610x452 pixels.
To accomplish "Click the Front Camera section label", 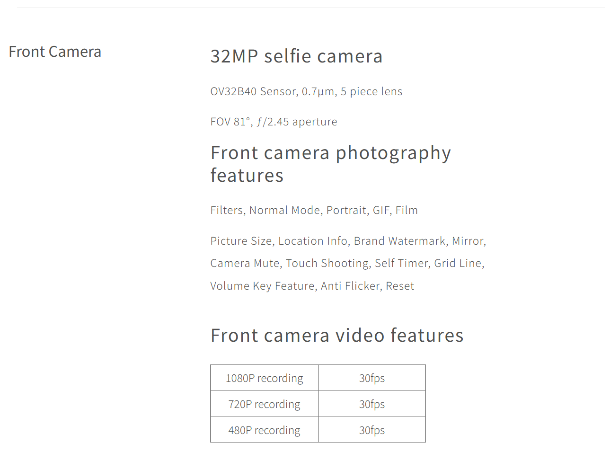I will point(55,52).
